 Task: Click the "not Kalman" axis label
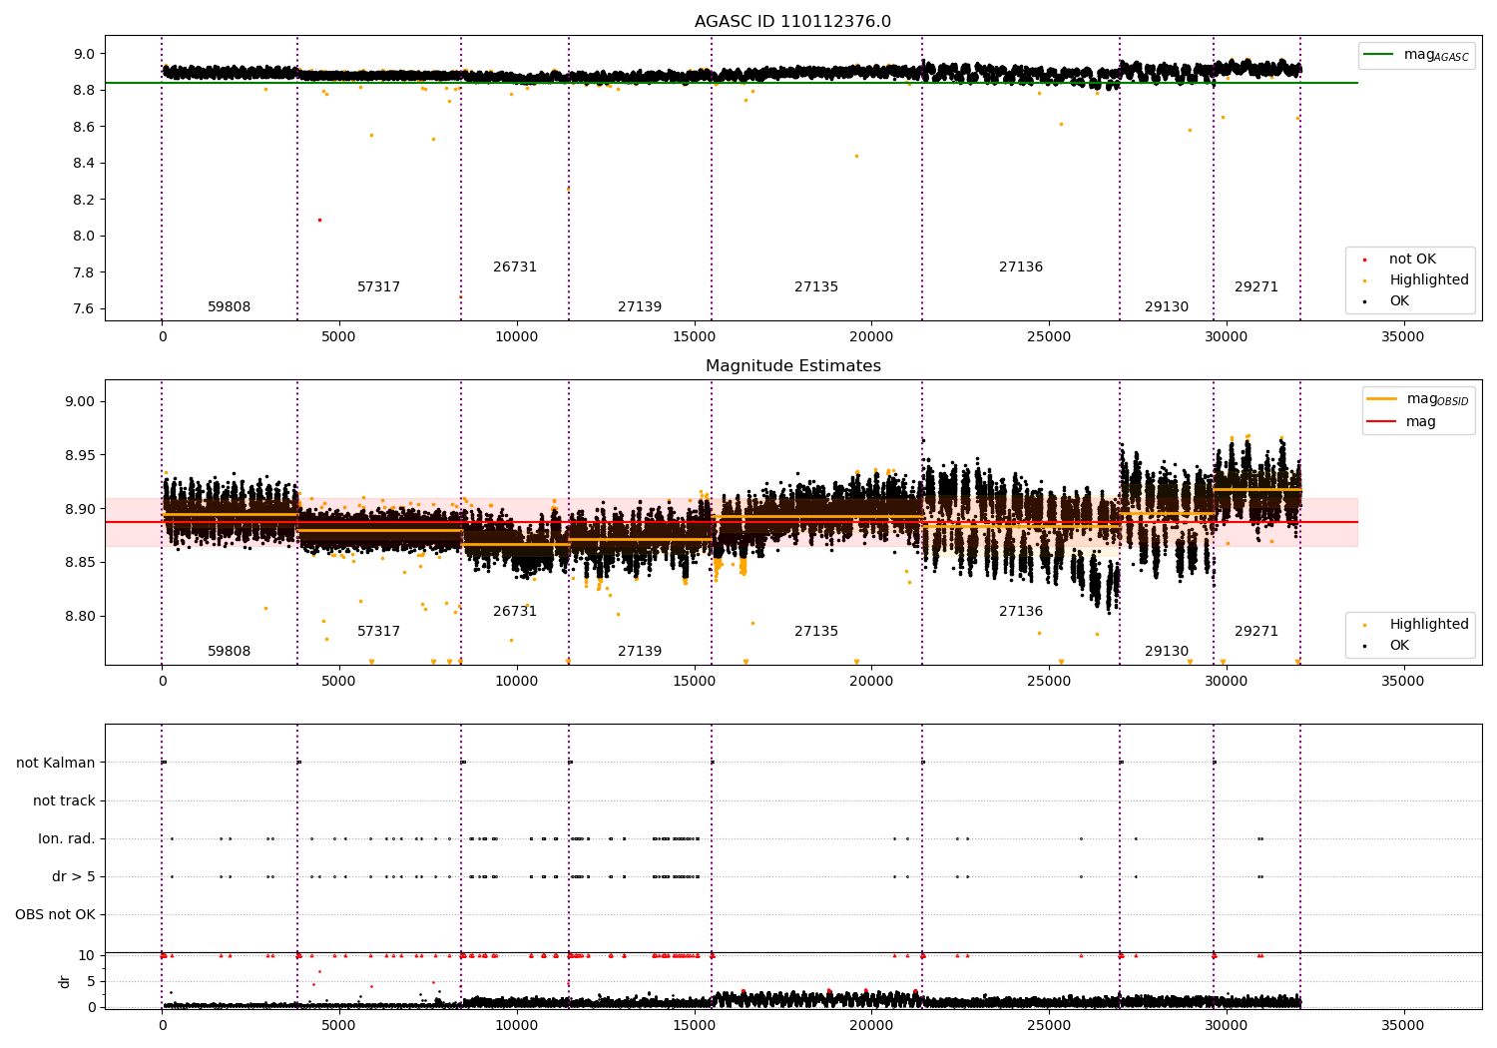[x=56, y=763]
